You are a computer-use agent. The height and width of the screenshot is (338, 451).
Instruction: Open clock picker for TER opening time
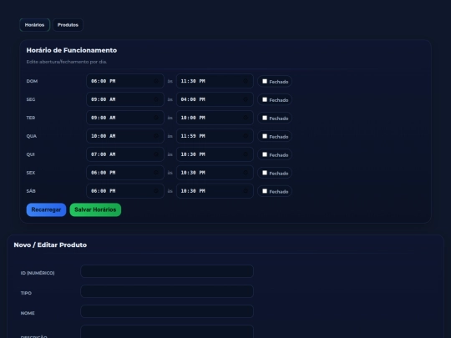(x=156, y=118)
